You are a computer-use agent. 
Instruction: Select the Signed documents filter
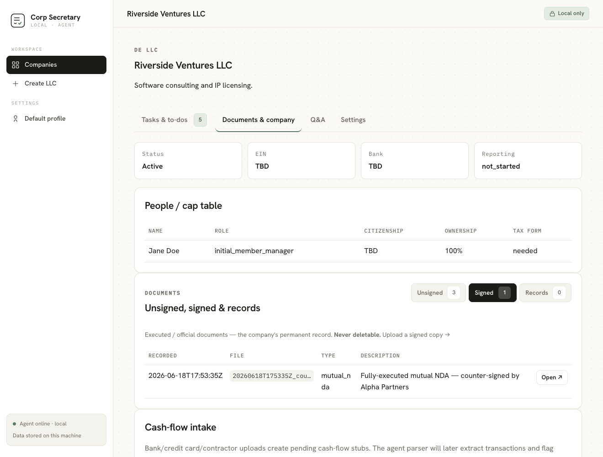click(x=492, y=293)
